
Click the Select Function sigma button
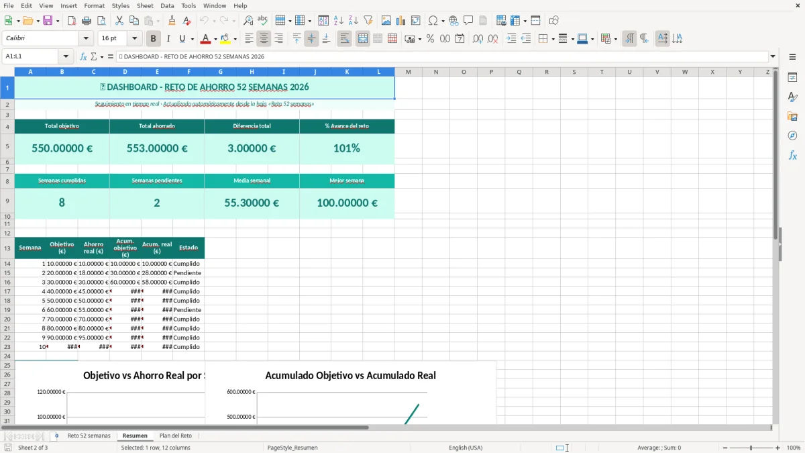coord(93,56)
